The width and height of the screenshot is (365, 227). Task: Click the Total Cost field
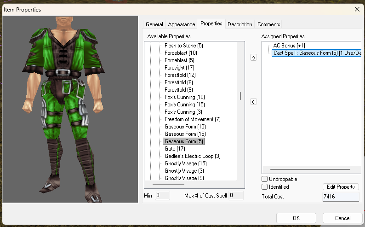340,197
